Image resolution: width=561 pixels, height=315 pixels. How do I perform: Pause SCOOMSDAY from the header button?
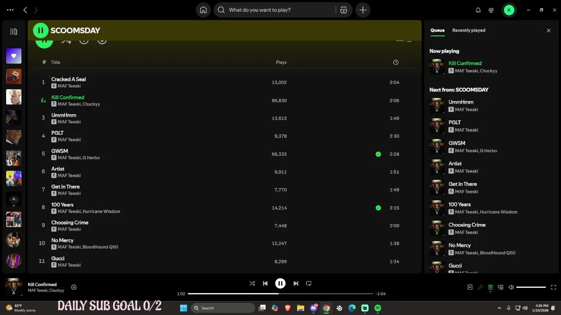tap(41, 30)
